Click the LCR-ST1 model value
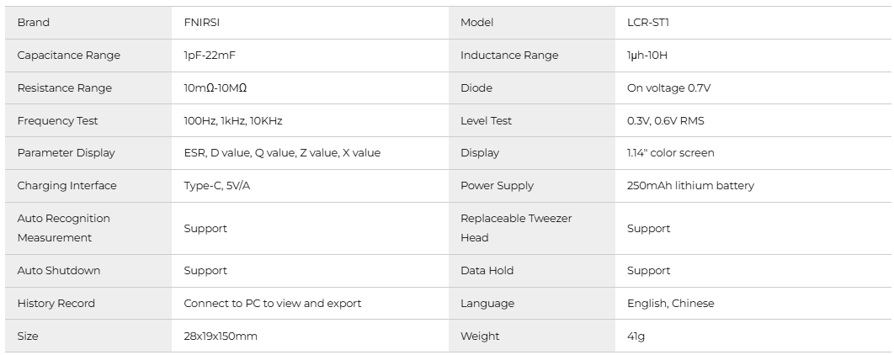 pyautogui.click(x=648, y=23)
